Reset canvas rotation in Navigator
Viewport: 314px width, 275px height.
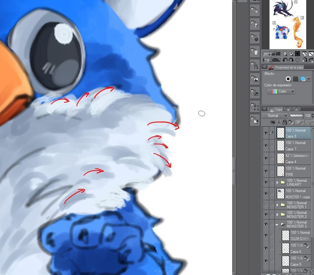(298, 60)
